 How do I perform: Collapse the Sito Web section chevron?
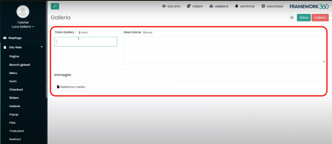pos(42,47)
